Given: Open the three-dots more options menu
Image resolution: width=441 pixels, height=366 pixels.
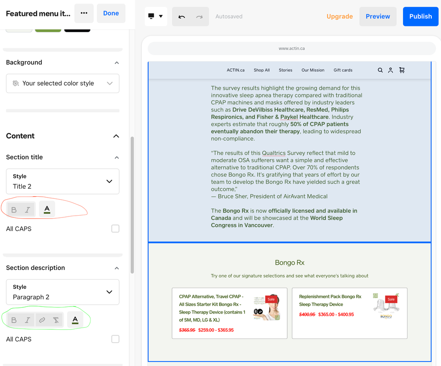Looking at the screenshot, I should 84,13.
